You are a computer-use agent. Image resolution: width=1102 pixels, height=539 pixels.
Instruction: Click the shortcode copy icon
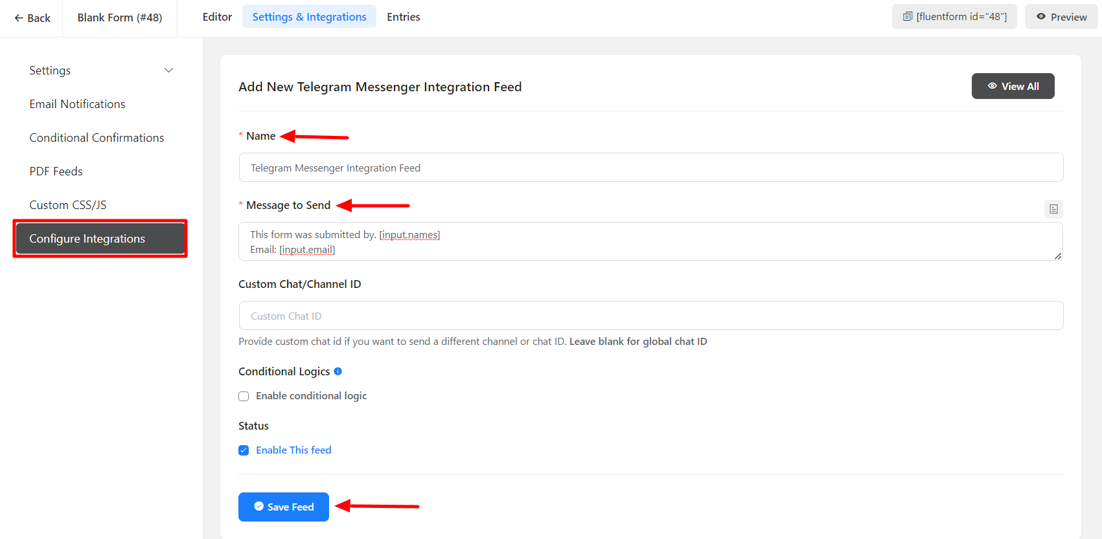tap(908, 17)
